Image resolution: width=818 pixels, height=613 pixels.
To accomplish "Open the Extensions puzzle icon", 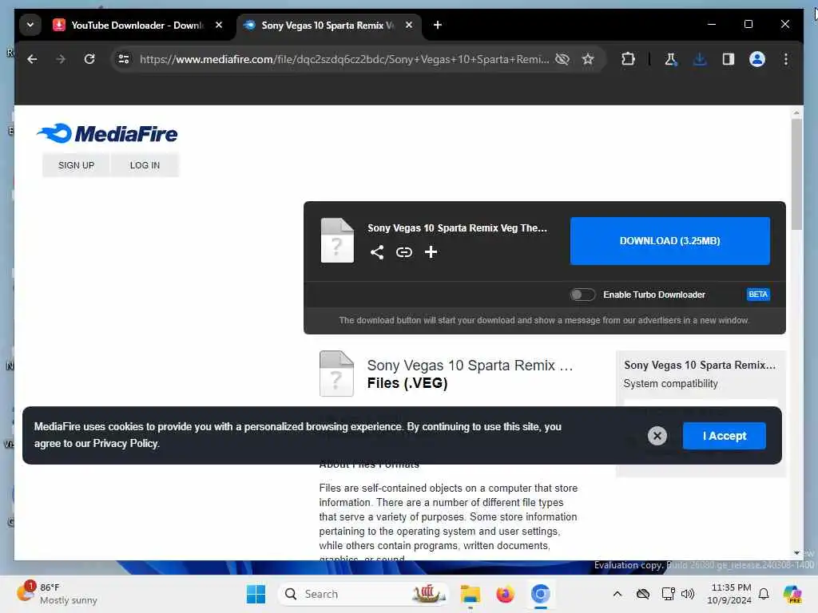I will (628, 59).
